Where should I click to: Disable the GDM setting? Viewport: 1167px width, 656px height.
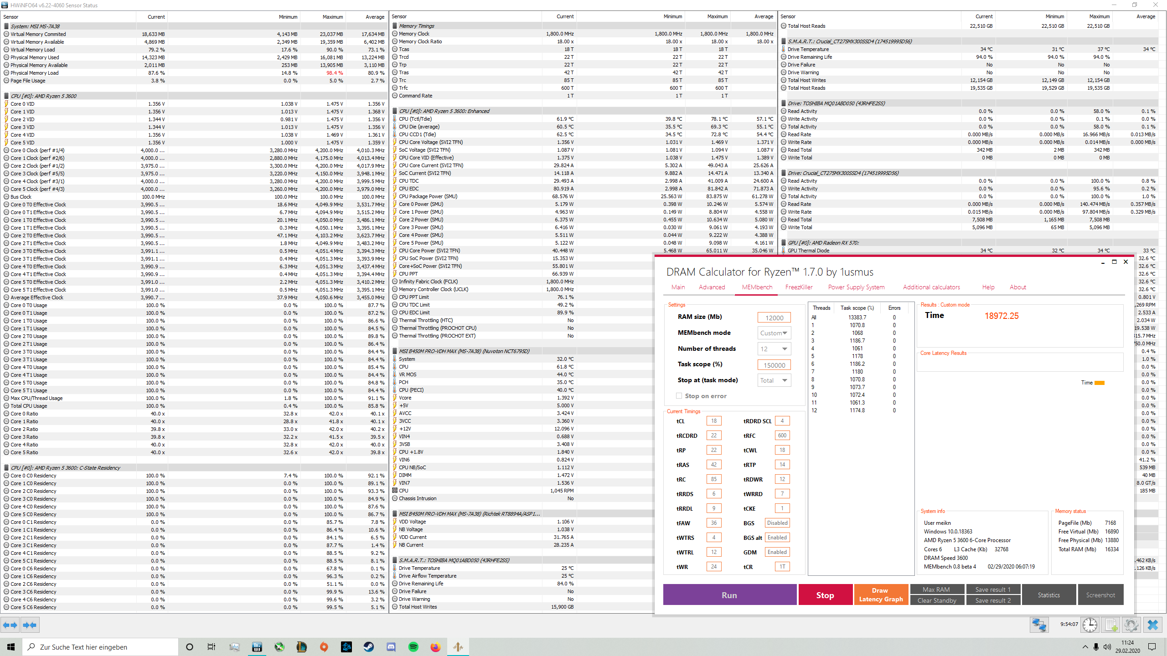pos(777,552)
